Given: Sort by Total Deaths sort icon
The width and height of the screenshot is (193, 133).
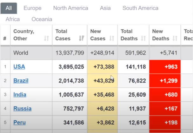Looking at the screenshot, I should (x=143, y=38).
